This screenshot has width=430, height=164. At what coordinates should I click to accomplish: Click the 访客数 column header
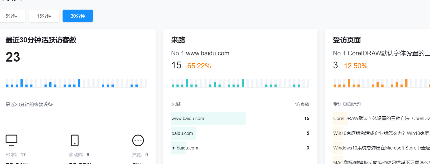pyautogui.click(x=302, y=104)
